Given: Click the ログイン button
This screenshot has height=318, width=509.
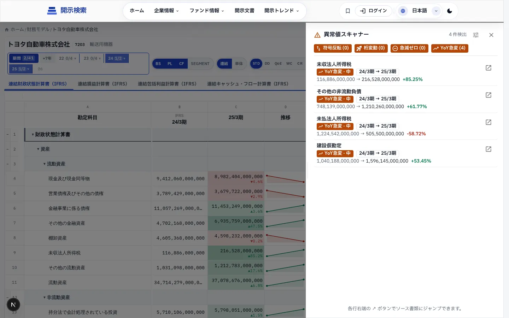Looking at the screenshot, I should coord(374,11).
